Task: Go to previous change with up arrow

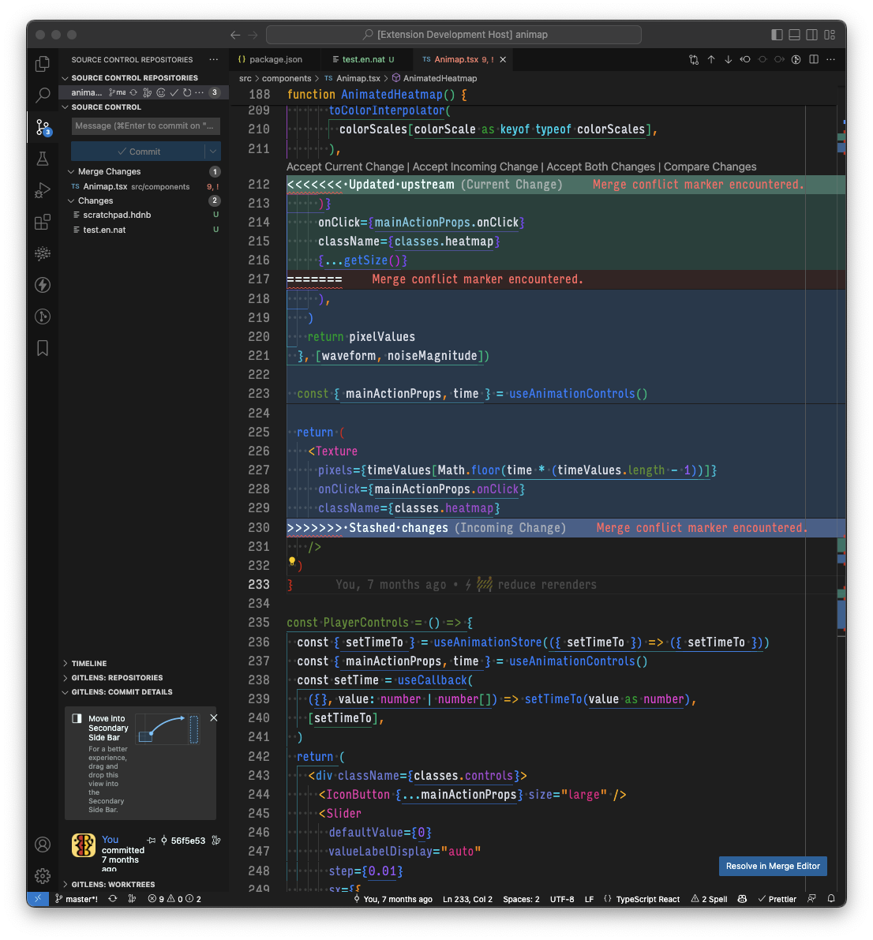Action: [711, 59]
